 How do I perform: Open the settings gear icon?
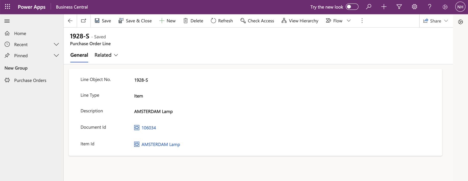tap(414, 7)
